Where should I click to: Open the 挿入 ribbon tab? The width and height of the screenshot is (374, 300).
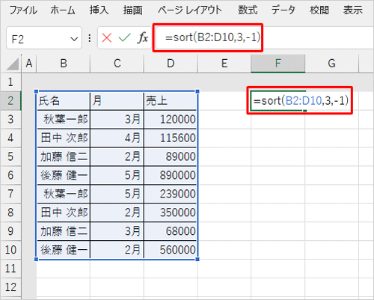99,10
